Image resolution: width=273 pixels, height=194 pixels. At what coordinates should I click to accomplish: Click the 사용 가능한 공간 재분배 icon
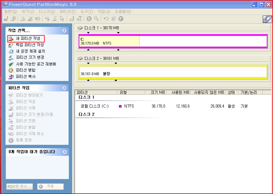[x=11, y=64]
